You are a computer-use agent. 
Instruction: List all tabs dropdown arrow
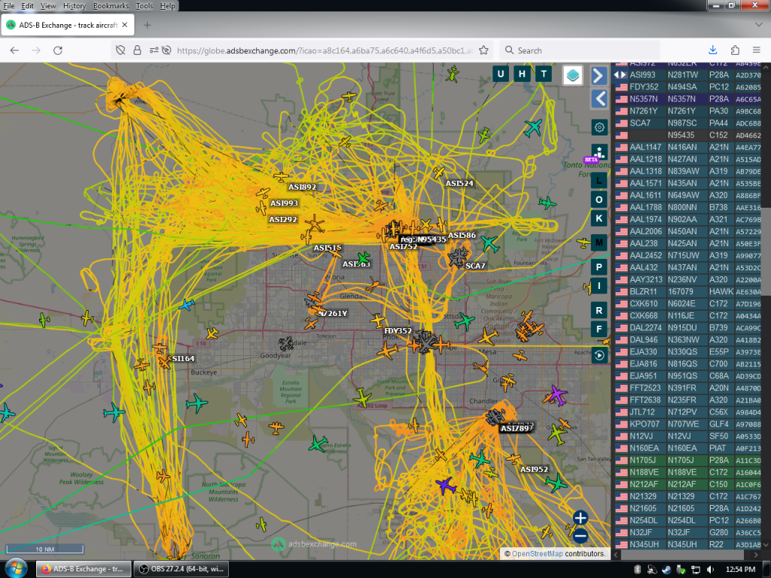click(757, 24)
